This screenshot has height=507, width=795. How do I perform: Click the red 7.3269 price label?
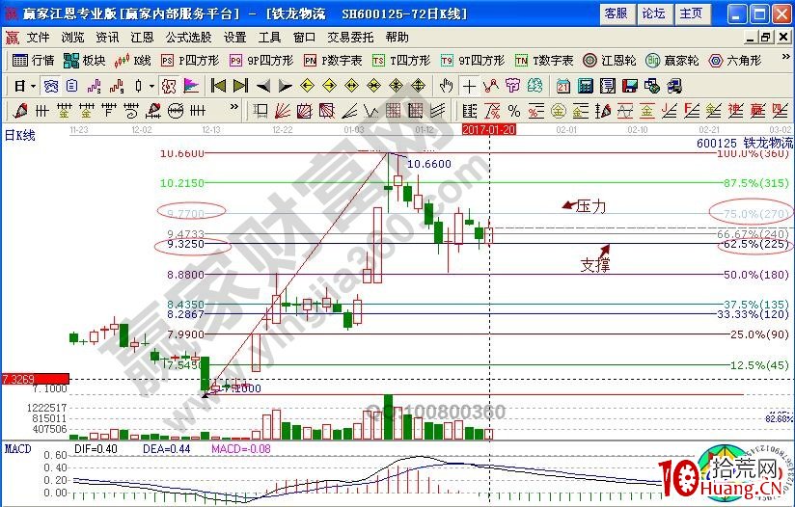[x=36, y=379]
